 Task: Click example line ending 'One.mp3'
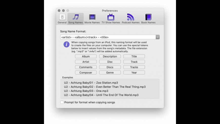(86, 91)
